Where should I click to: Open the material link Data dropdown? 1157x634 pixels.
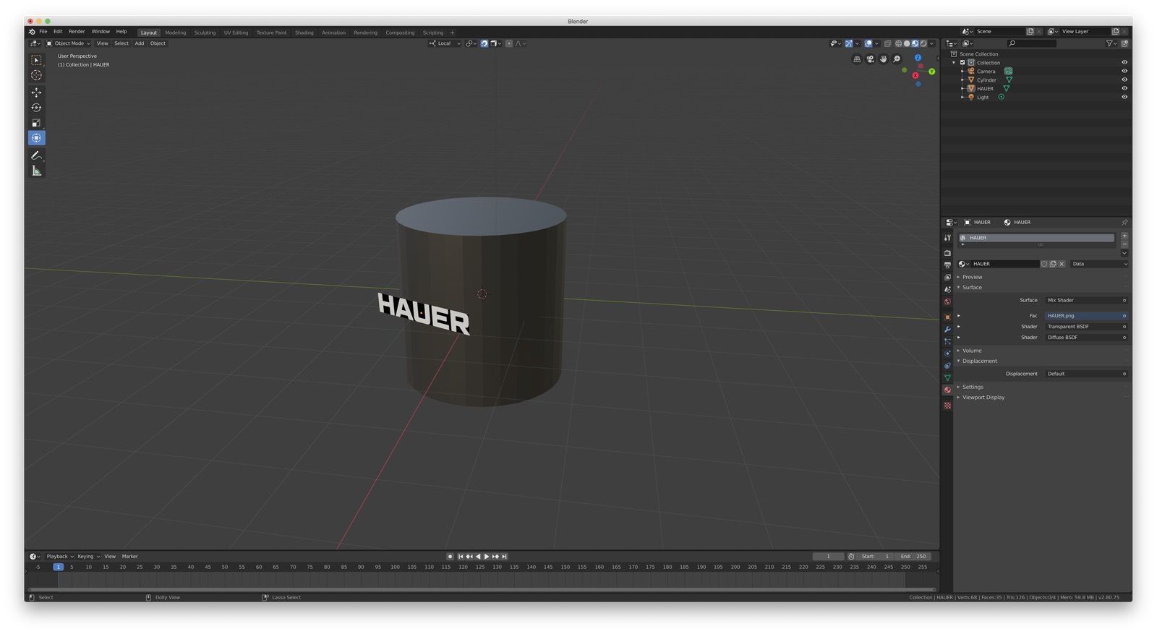pyautogui.click(x=1099, y=264)
